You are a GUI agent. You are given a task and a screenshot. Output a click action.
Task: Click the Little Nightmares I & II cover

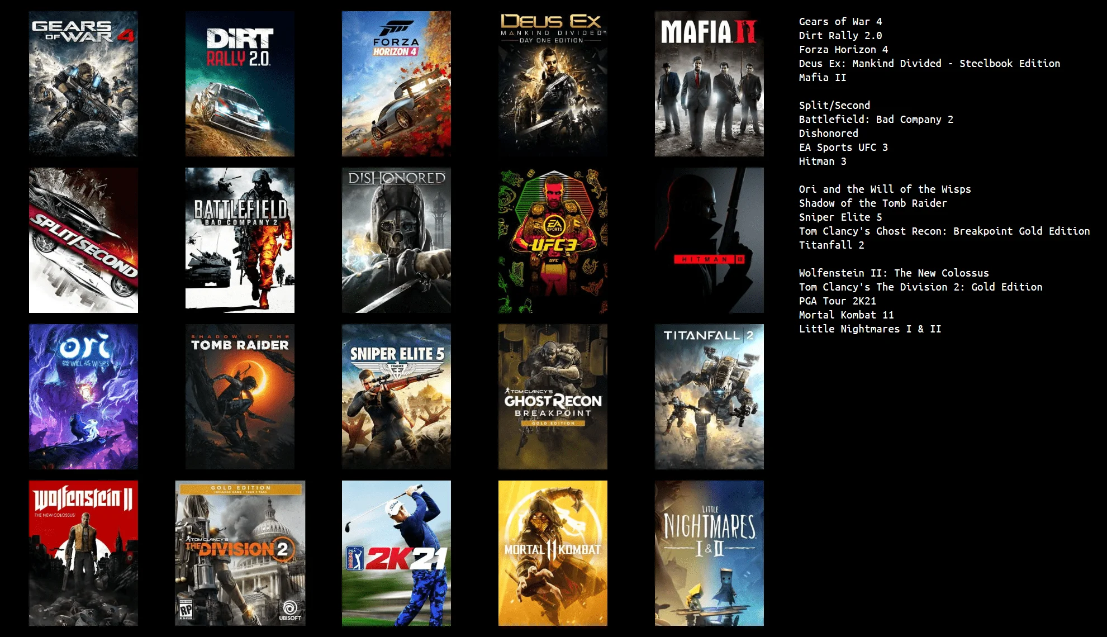pos(709,553)
